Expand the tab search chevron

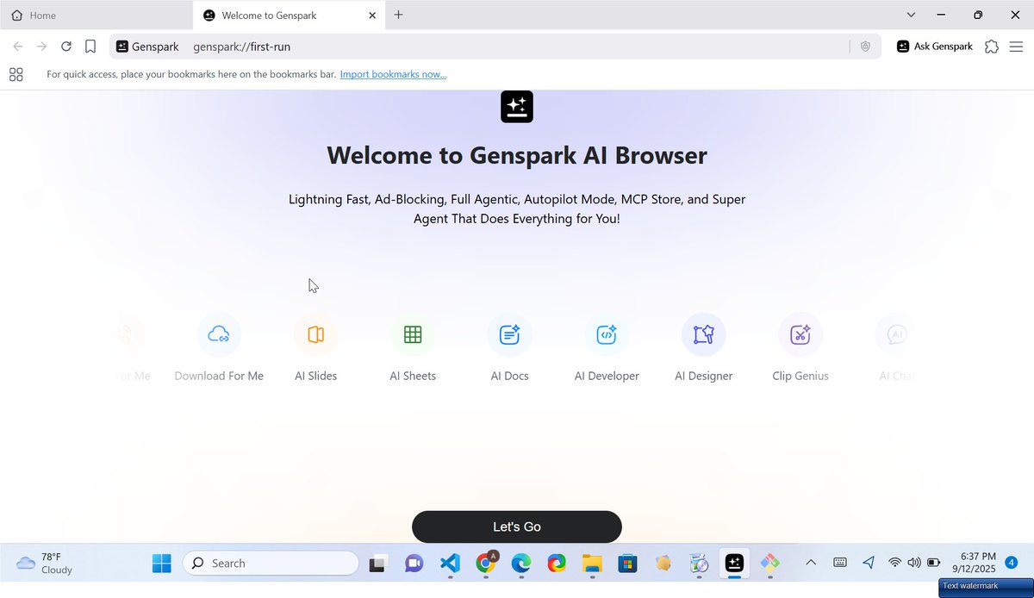[x=911, y=15]
